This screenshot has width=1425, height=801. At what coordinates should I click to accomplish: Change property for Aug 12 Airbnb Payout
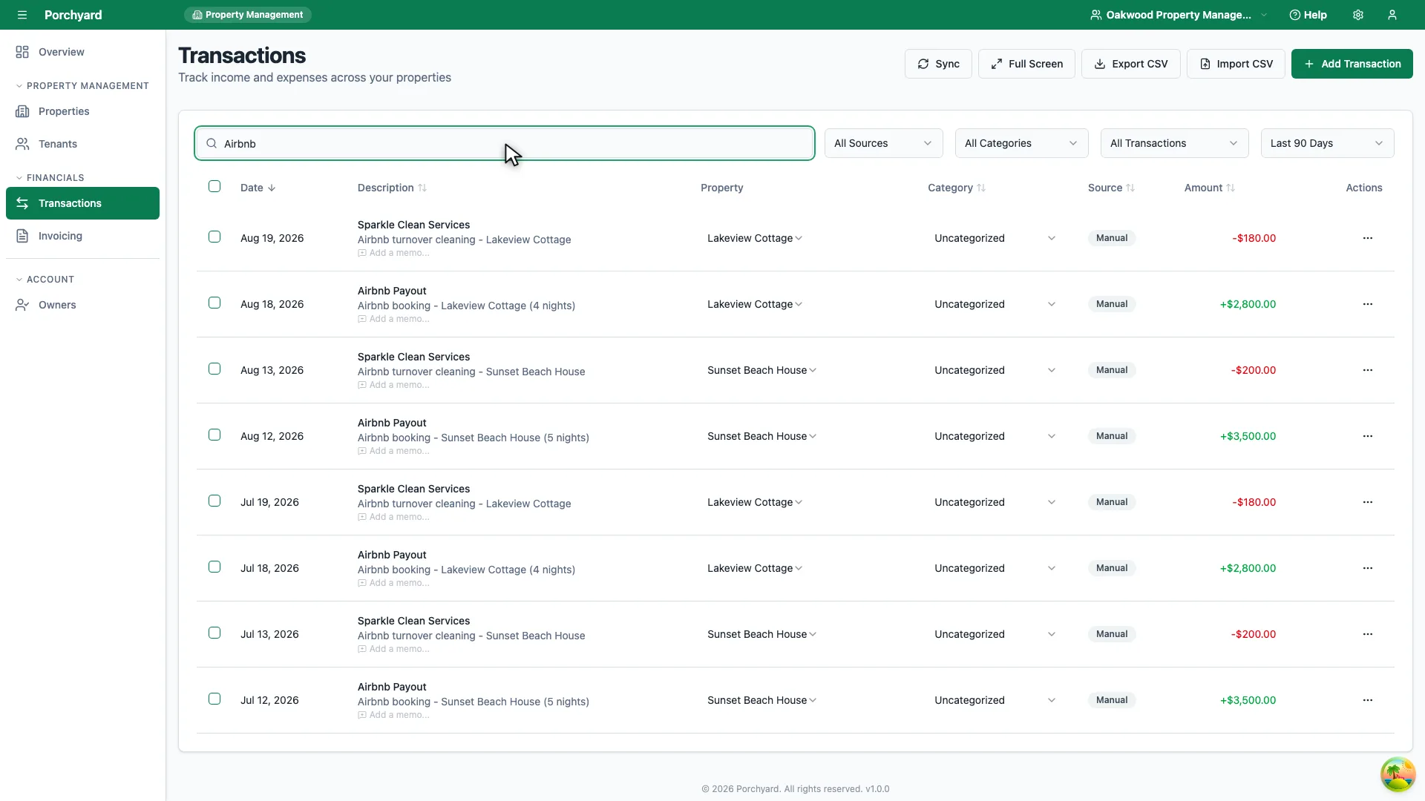pos(761,436)
